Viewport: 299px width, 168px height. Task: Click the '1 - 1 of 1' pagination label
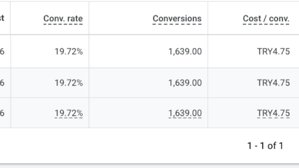(x=265, y=146)
